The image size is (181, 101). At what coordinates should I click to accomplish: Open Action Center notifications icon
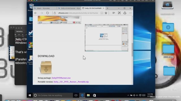click(140, 95)
